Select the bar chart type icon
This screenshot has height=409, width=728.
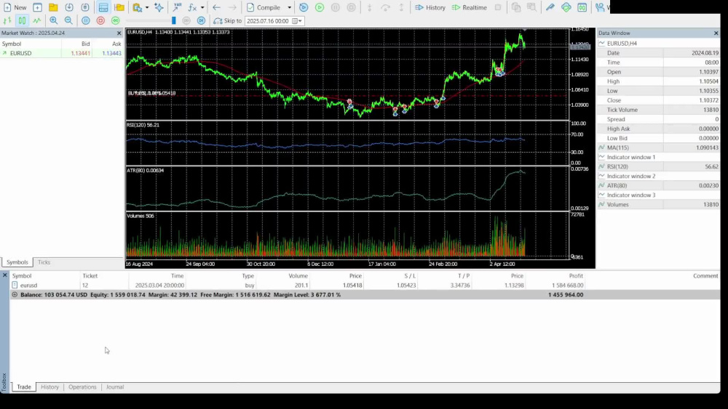(x=7, y=20)
